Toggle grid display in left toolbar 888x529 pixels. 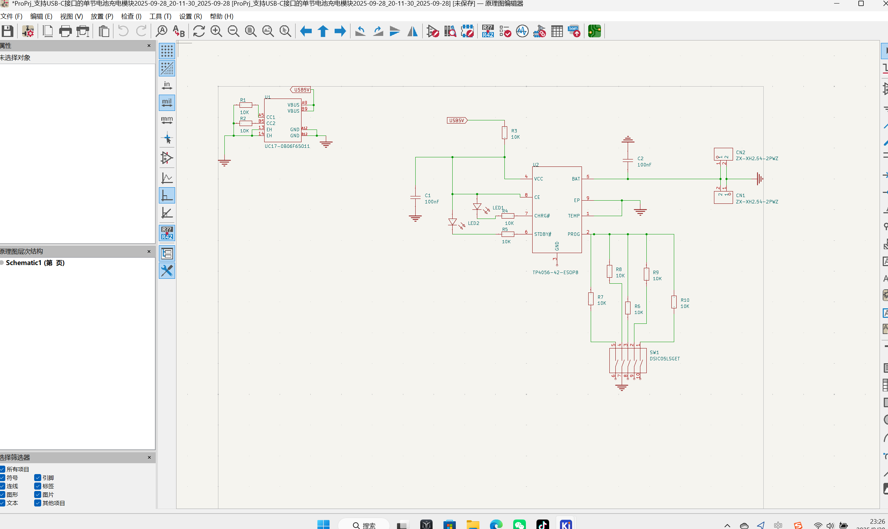coord(167,51)
